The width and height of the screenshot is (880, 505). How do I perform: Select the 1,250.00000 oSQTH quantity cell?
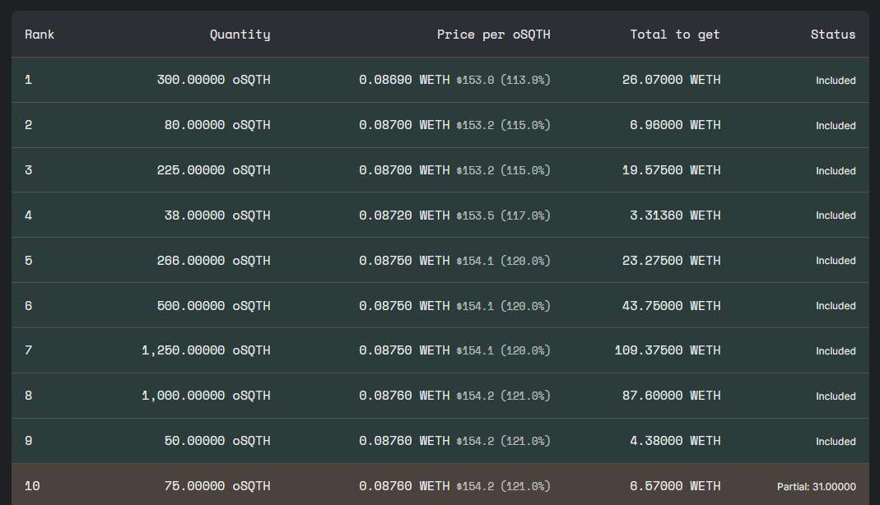pyautogui.click(x=206, y=351)
